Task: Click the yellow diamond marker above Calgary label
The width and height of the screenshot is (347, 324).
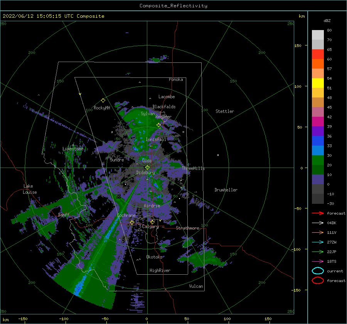Action: click(x=152, y=222)
